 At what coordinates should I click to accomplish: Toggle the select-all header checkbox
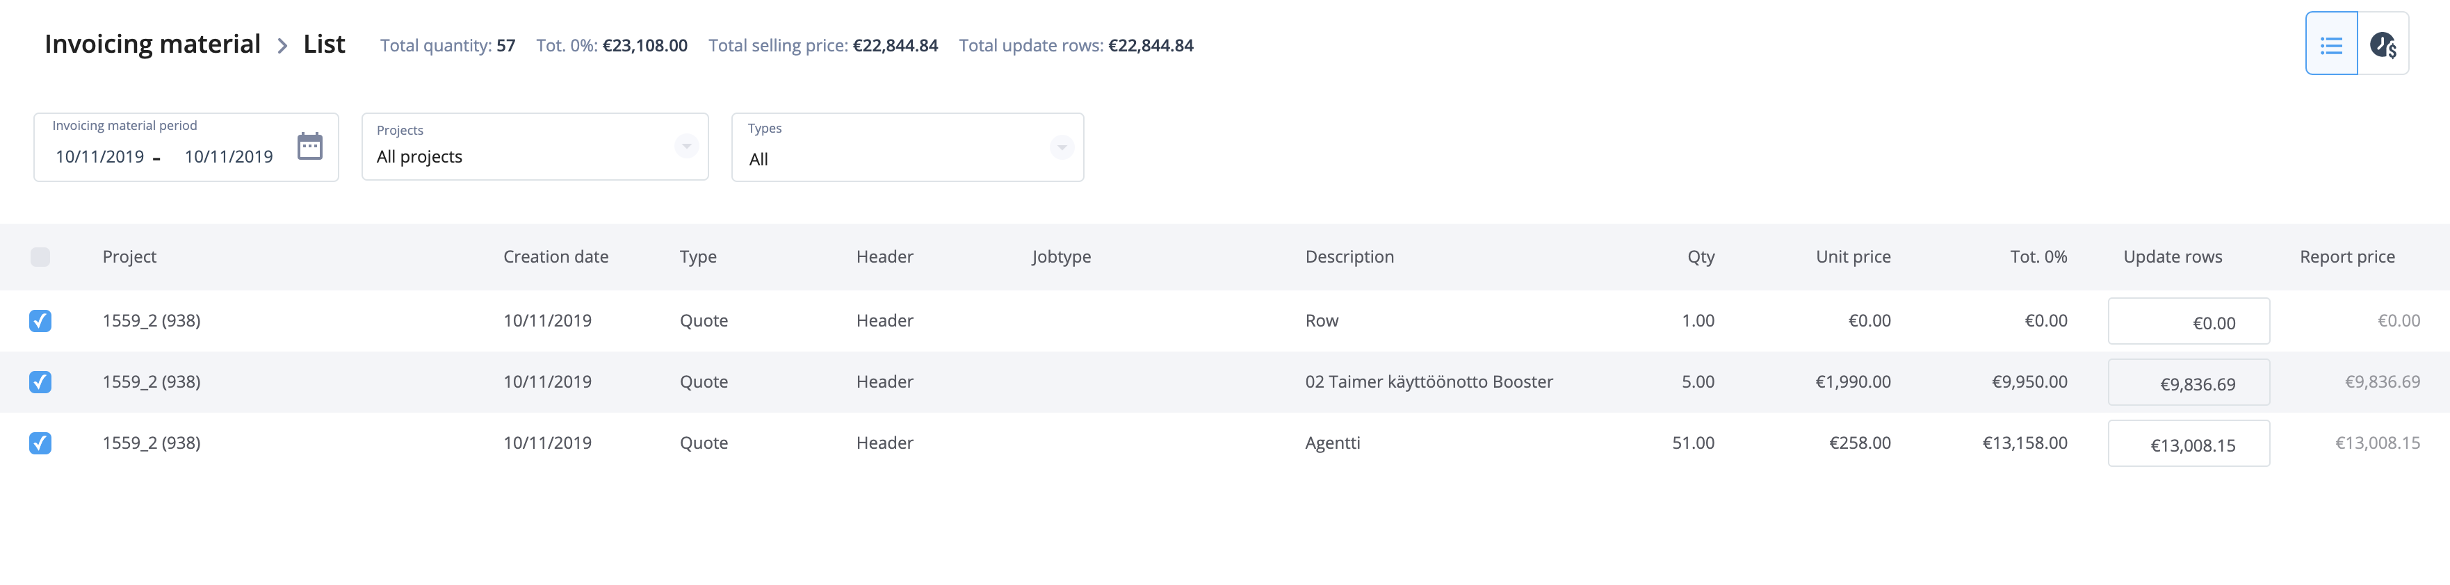[40, 257]
